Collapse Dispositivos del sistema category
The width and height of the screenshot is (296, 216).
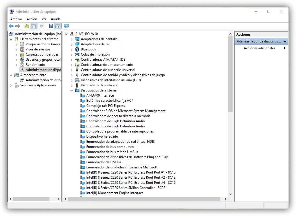coord(71,90)
